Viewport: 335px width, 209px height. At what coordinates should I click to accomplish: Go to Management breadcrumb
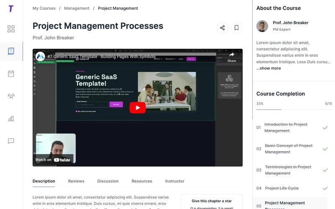click(x=77, y=8)
